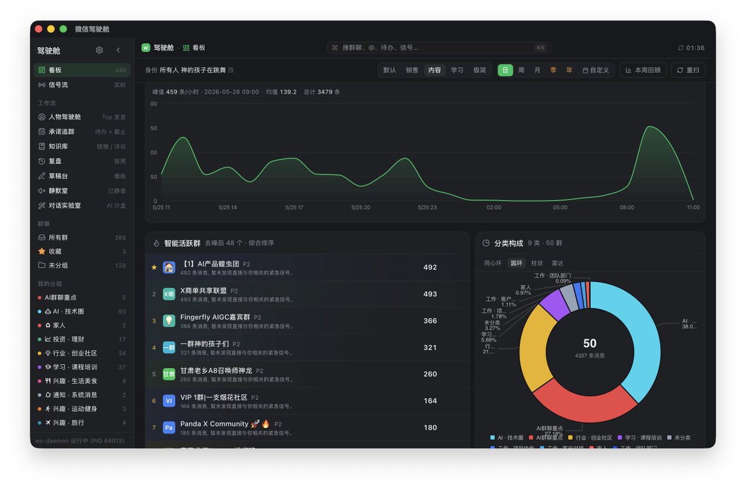Switch to the 默认 view mode
Screen dimensions: 746x488
coord(390,70)
